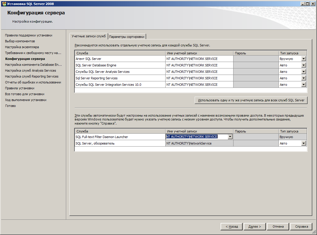Open startup type dropdown for Integration Services 10.0
Viewport: 317px width, 235px height.
pyautogui.click(x=303, y=85)
